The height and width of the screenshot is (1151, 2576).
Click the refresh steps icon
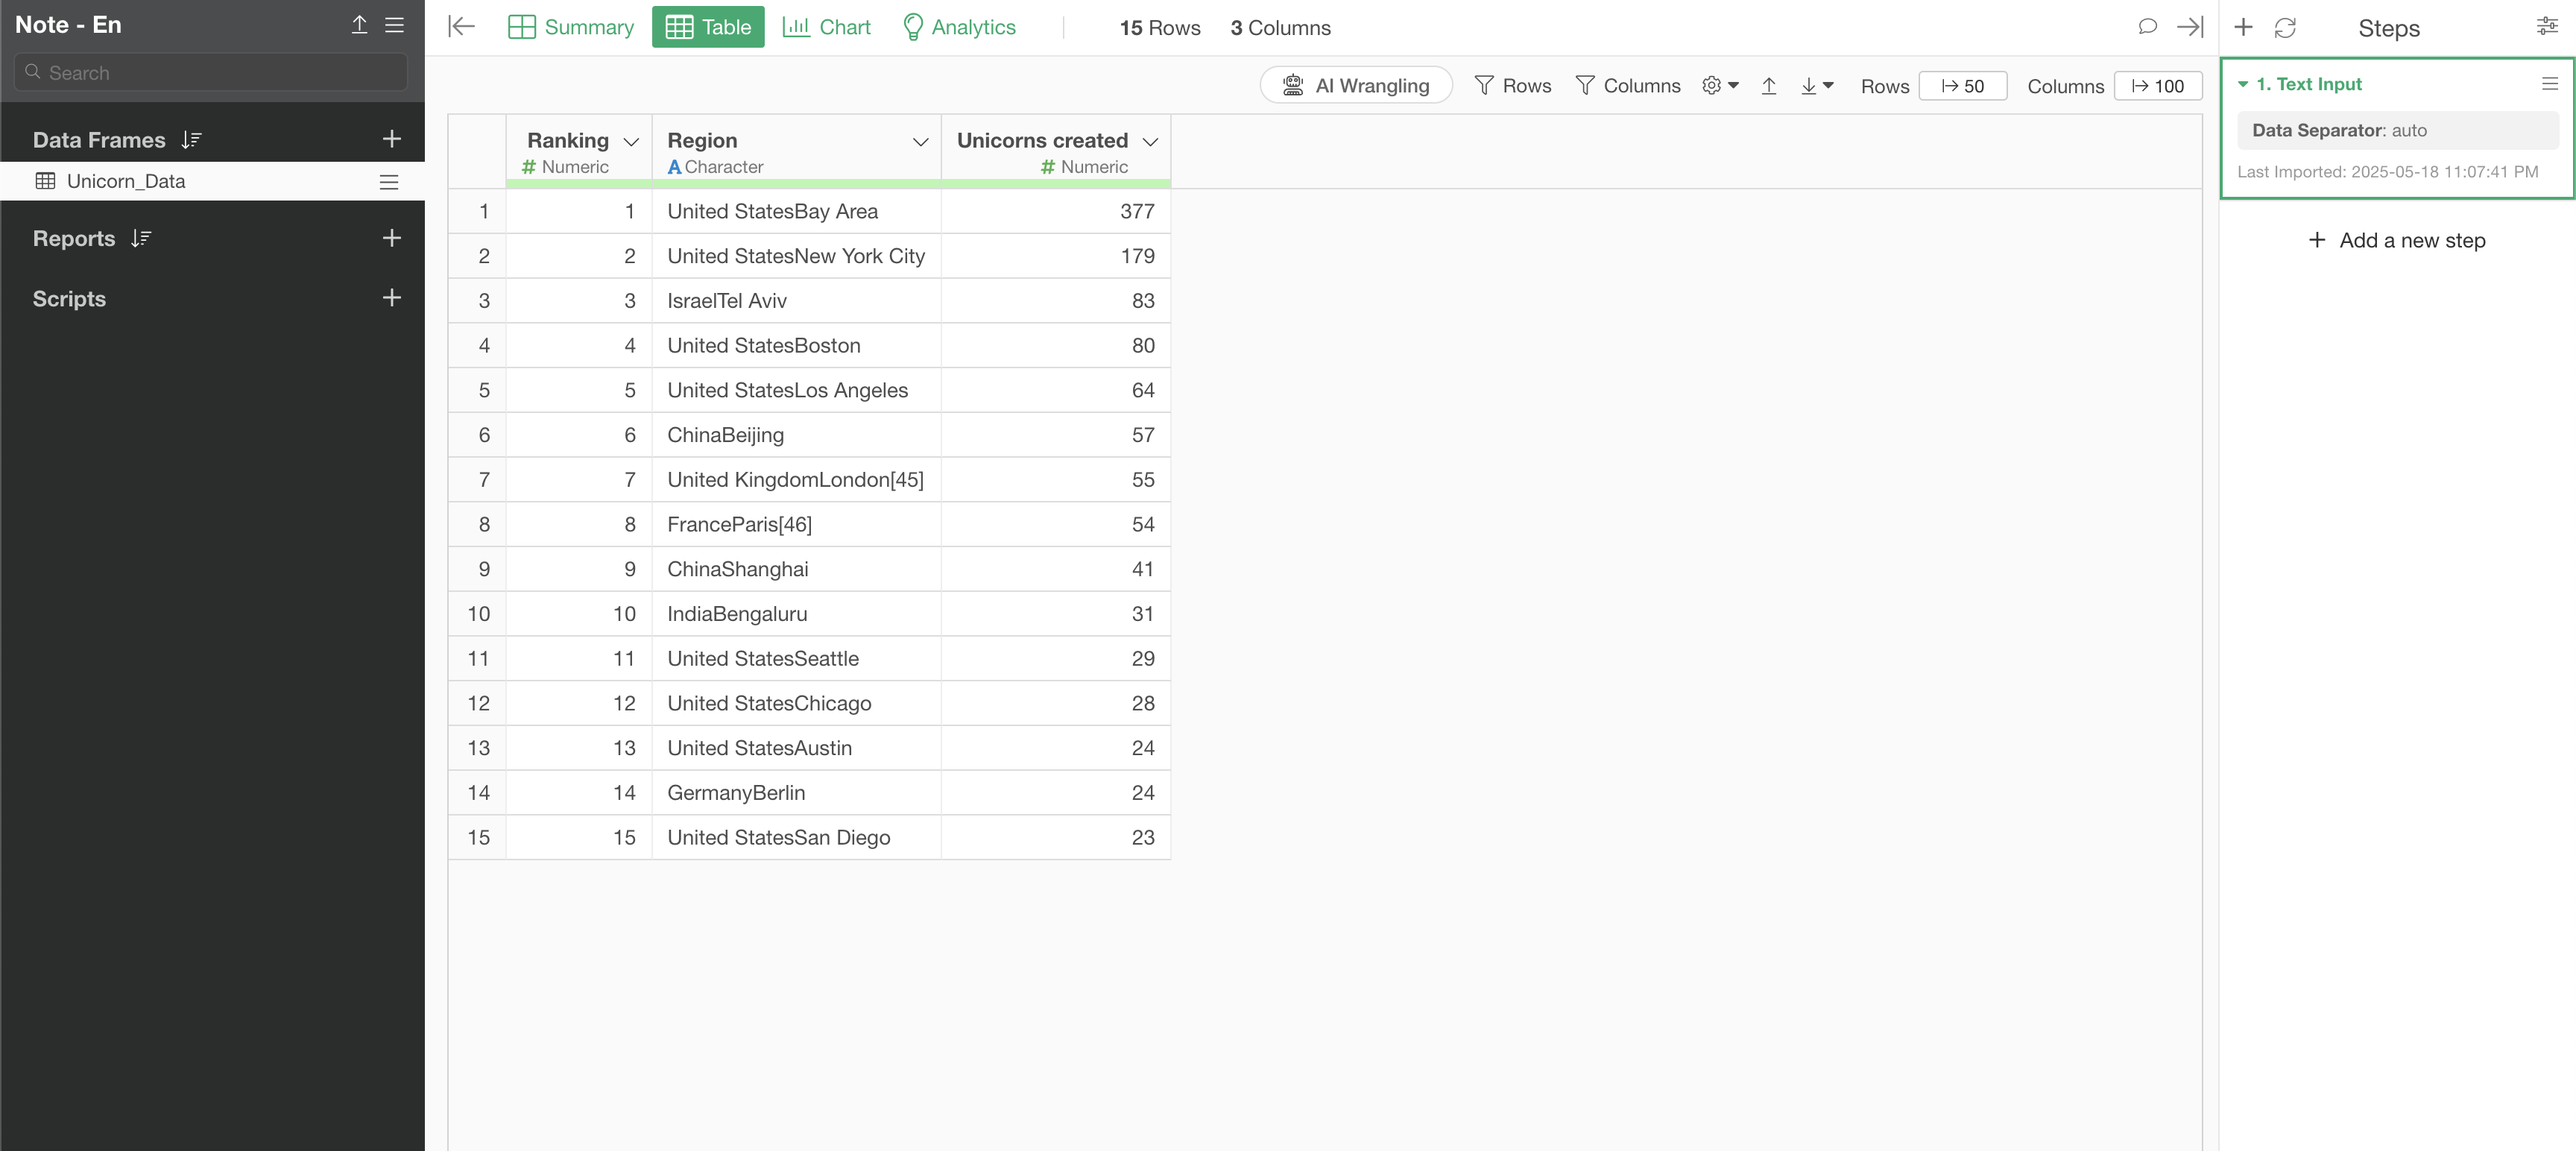[2285, 28]
